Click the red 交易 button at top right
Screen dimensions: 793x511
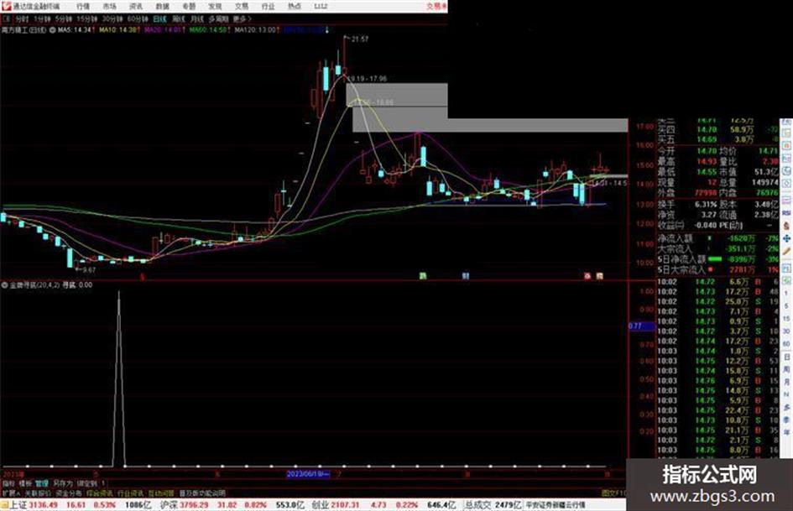point(437,7)
